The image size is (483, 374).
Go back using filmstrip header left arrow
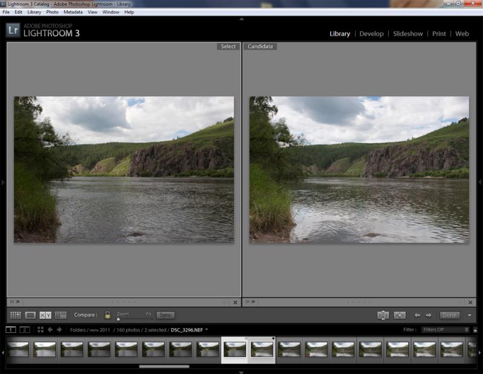tap(50, 330)
